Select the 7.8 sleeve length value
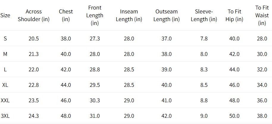 tap(204, 38)
